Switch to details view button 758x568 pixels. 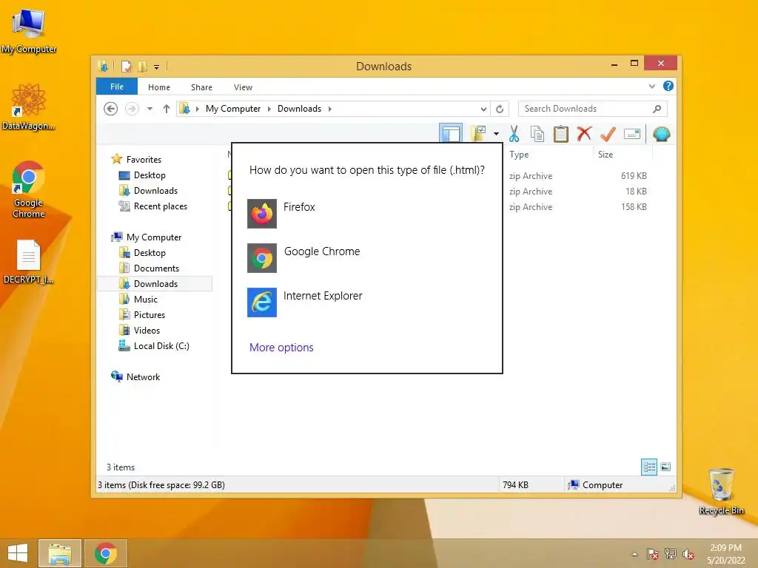[x=649, y=467]
